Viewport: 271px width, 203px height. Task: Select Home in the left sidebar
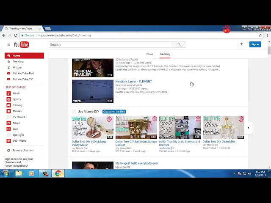click(25, 55)
